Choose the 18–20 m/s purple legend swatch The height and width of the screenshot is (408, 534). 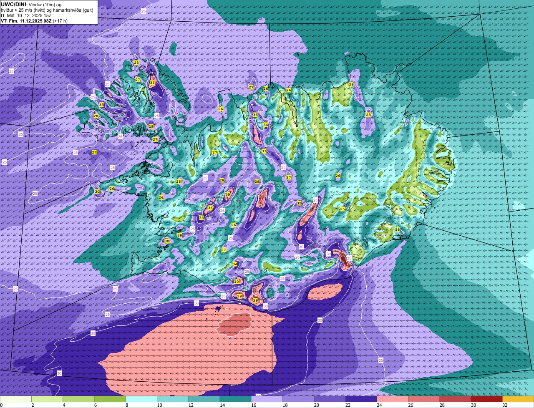tap(298, 399)
